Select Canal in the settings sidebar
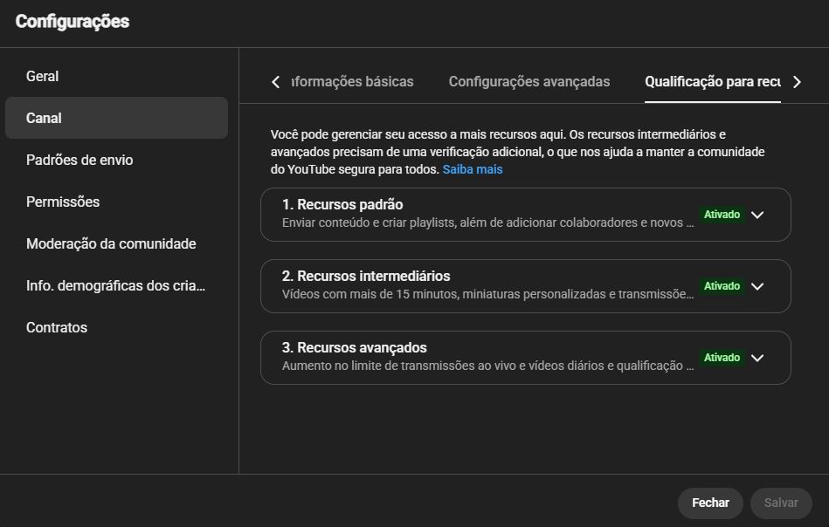This screenshot has height=527, width=829. point(116,118)
